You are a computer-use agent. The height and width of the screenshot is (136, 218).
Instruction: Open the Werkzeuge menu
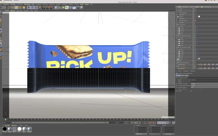(x=27, y=4)
